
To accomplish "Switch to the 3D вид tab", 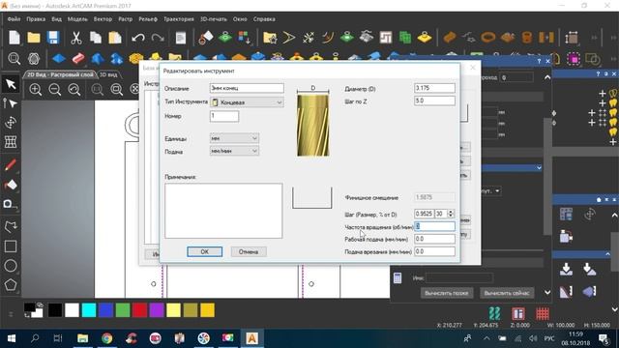I will click(108, 74).
